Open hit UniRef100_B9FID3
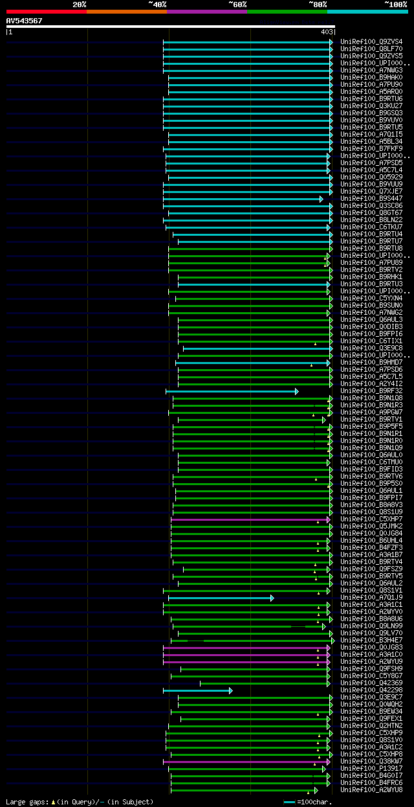 371,469
